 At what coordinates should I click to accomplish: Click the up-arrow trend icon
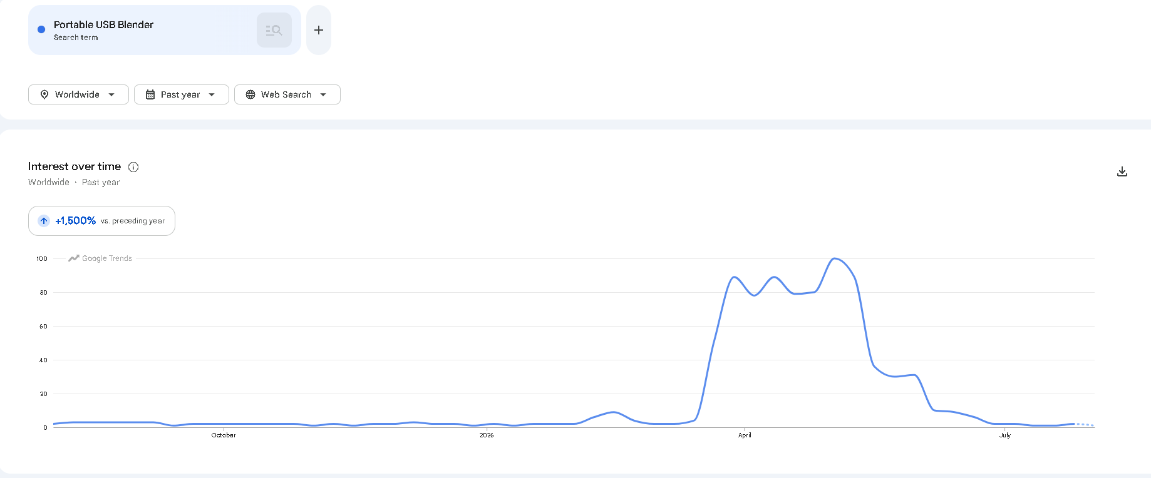(x=44, y=221)
